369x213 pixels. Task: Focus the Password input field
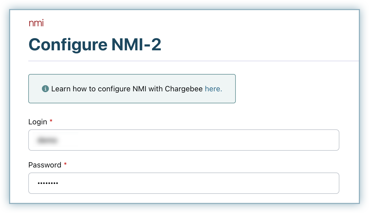[184, 183]
